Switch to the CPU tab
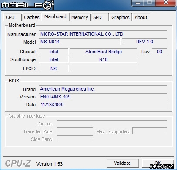177x170 pixels. tap(12, 17)
